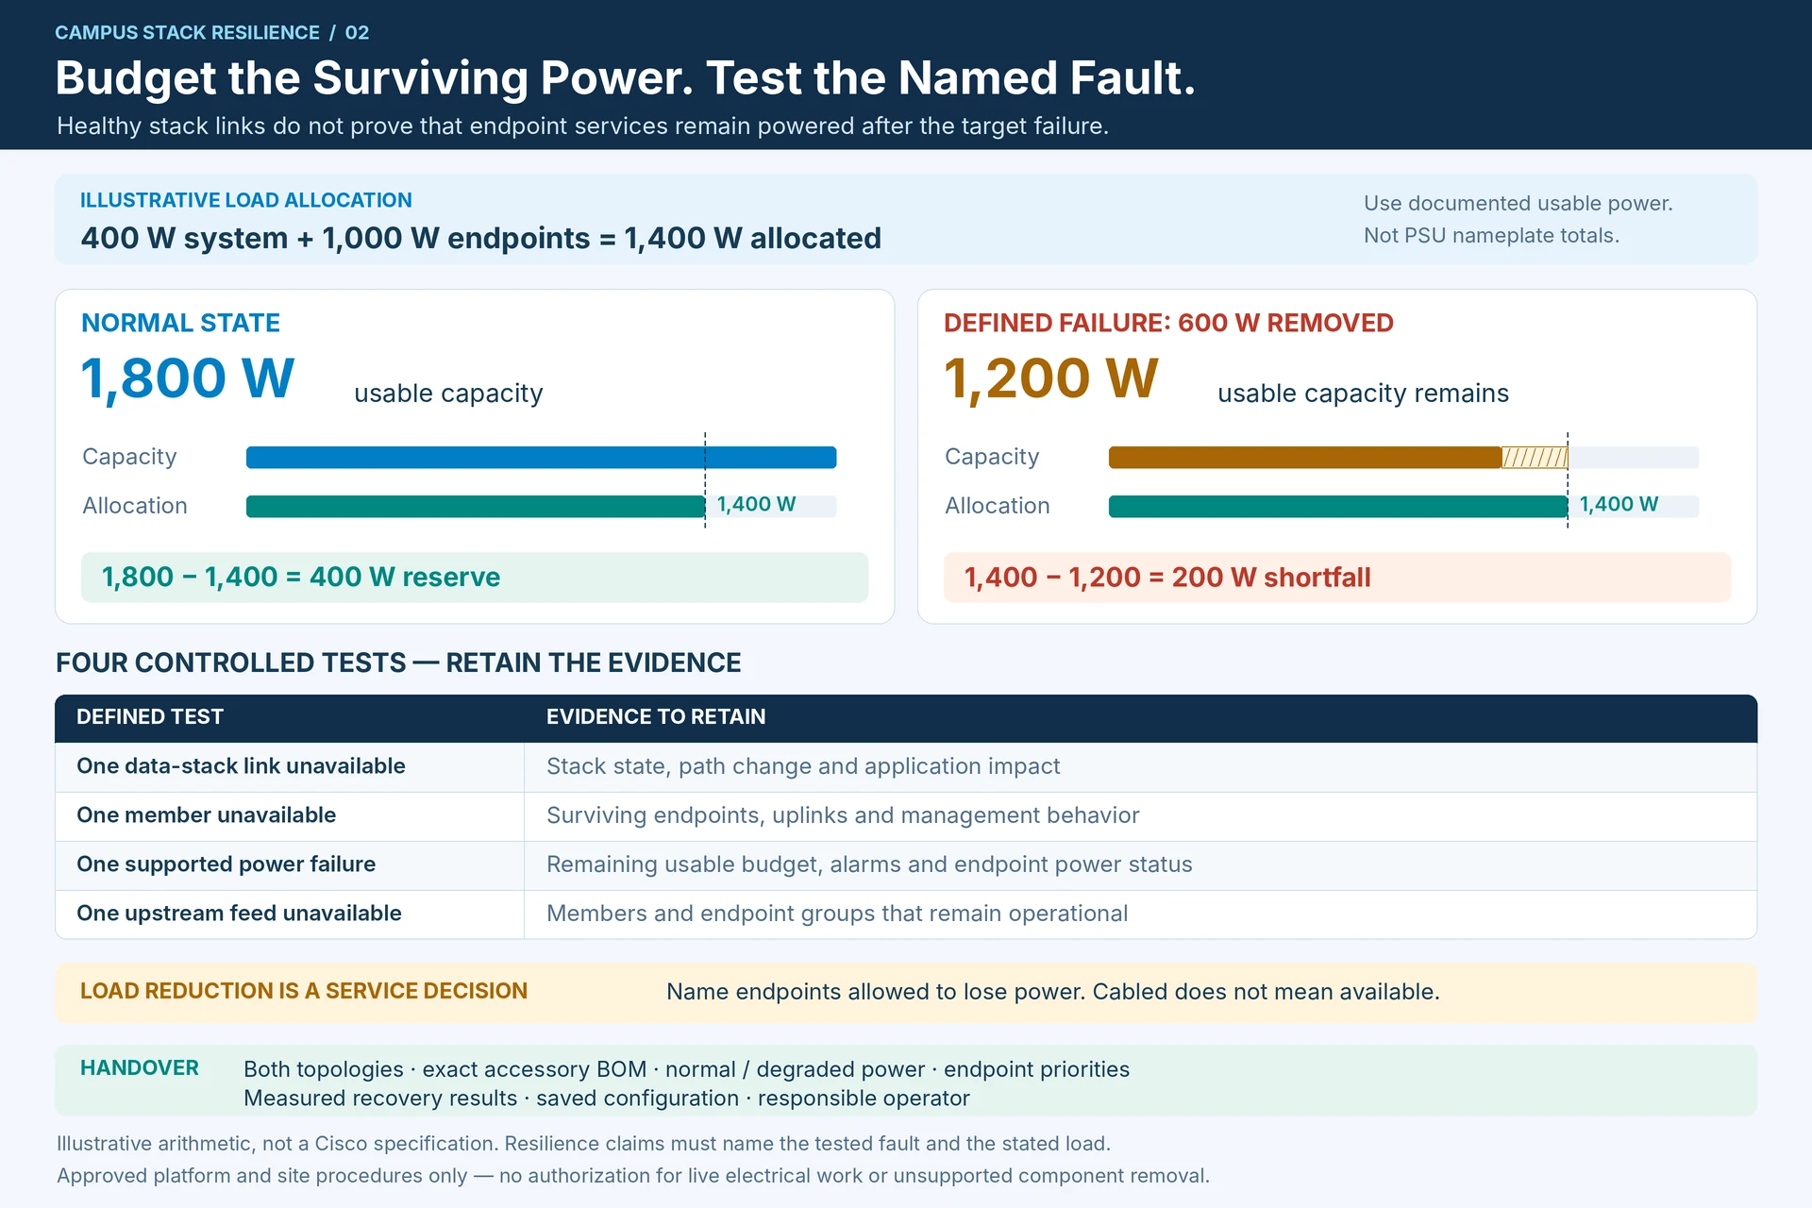Click the 'Measured recovery results · saved configuration' line
Screen dimensions: 1812x1208
pyautogui.click(x=607, y=1099)
